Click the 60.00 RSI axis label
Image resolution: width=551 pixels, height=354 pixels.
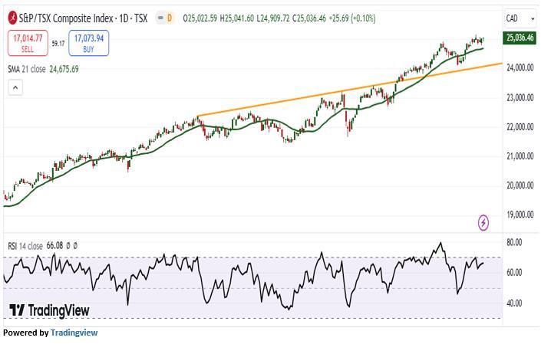(x=514, y=273)
